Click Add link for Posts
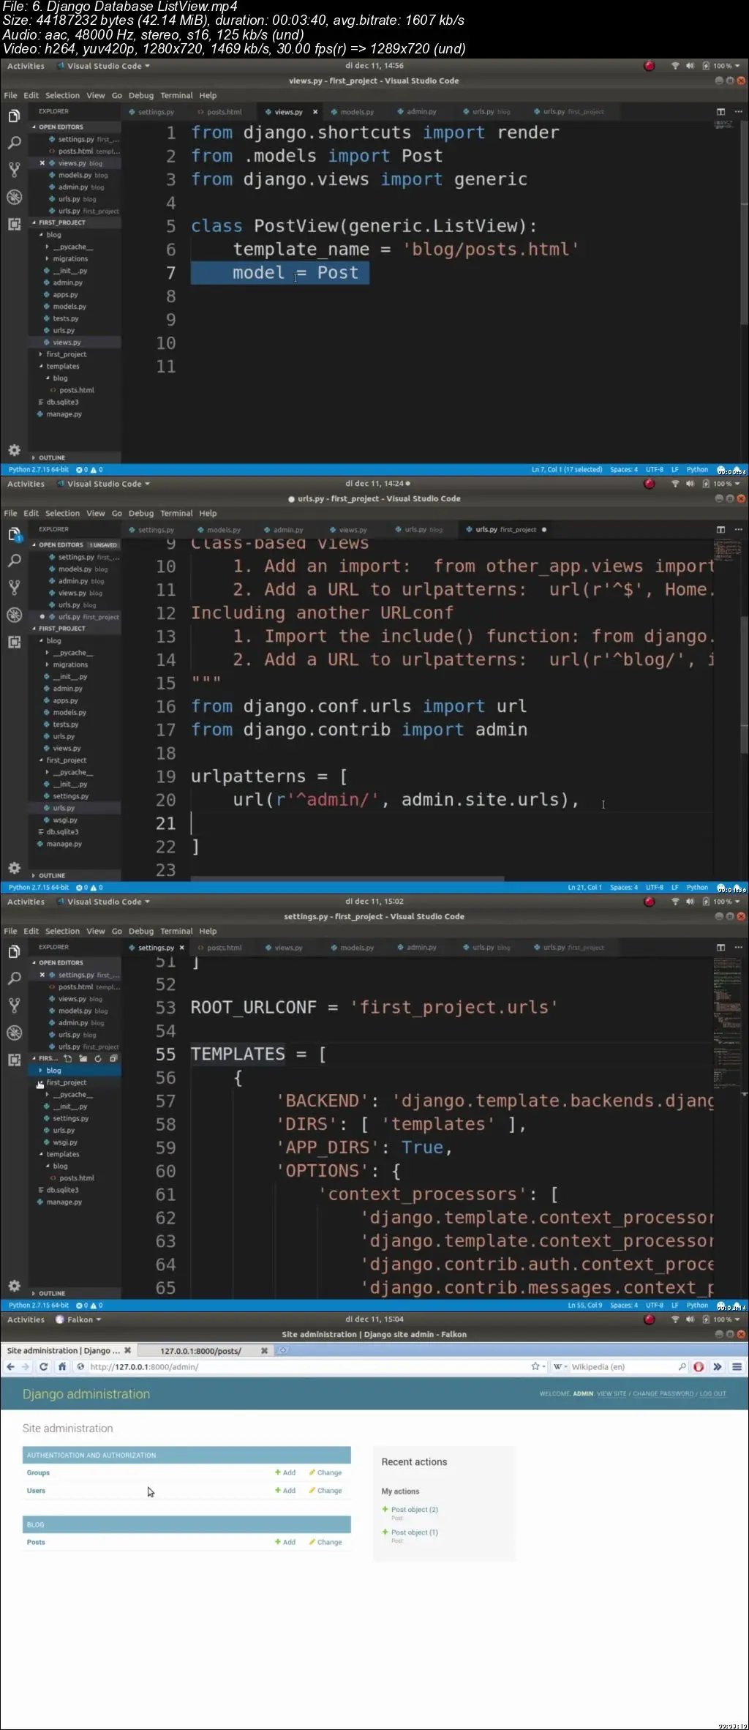This screenshot has height=1730, width=749. click(285, 1542)
